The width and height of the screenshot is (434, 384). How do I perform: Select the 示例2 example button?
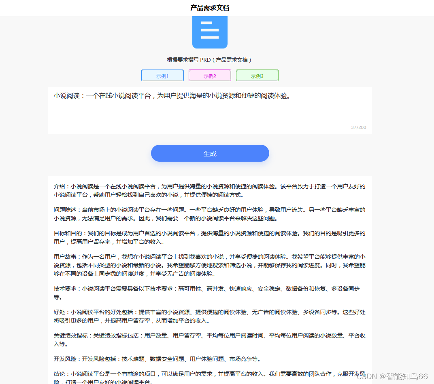tap(210, 75)
